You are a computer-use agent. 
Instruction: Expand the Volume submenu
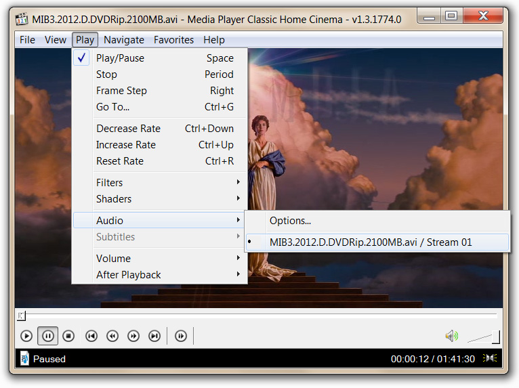(x=160, y=259)
